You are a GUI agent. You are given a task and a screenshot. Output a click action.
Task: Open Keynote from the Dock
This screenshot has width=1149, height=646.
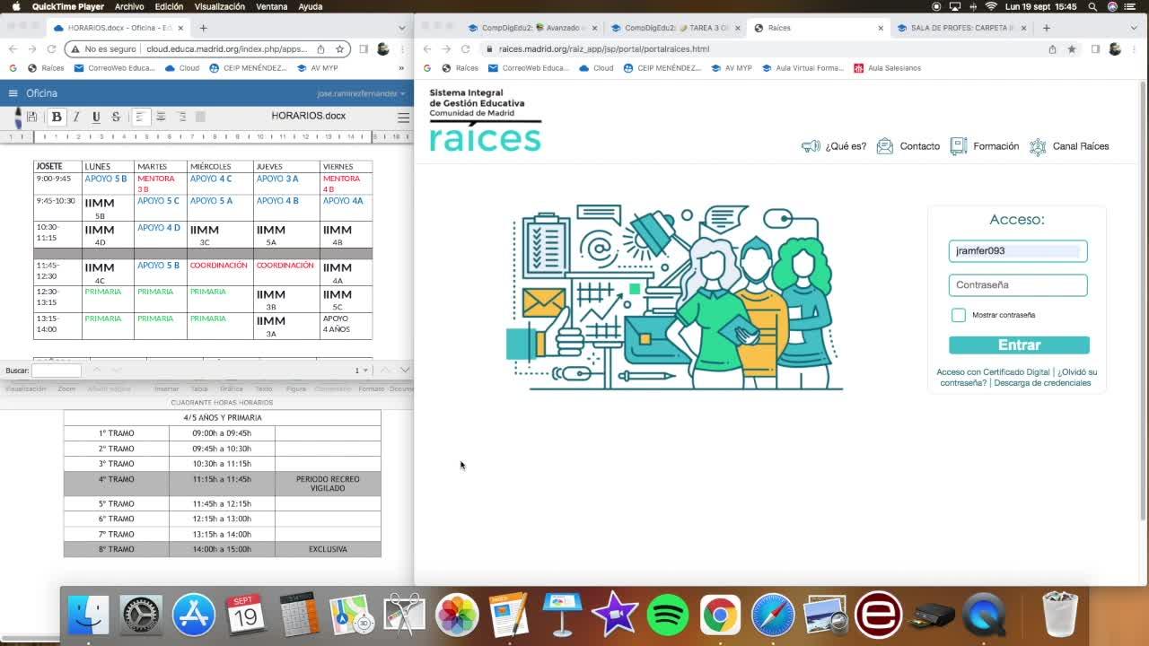click(x=562, y=615)
